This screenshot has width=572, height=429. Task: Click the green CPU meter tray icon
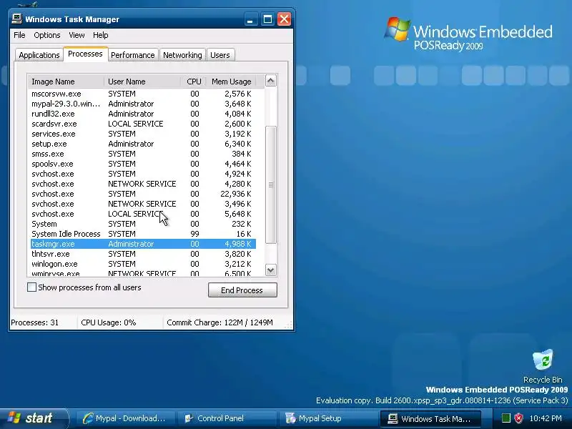click(x=506, y=418)
